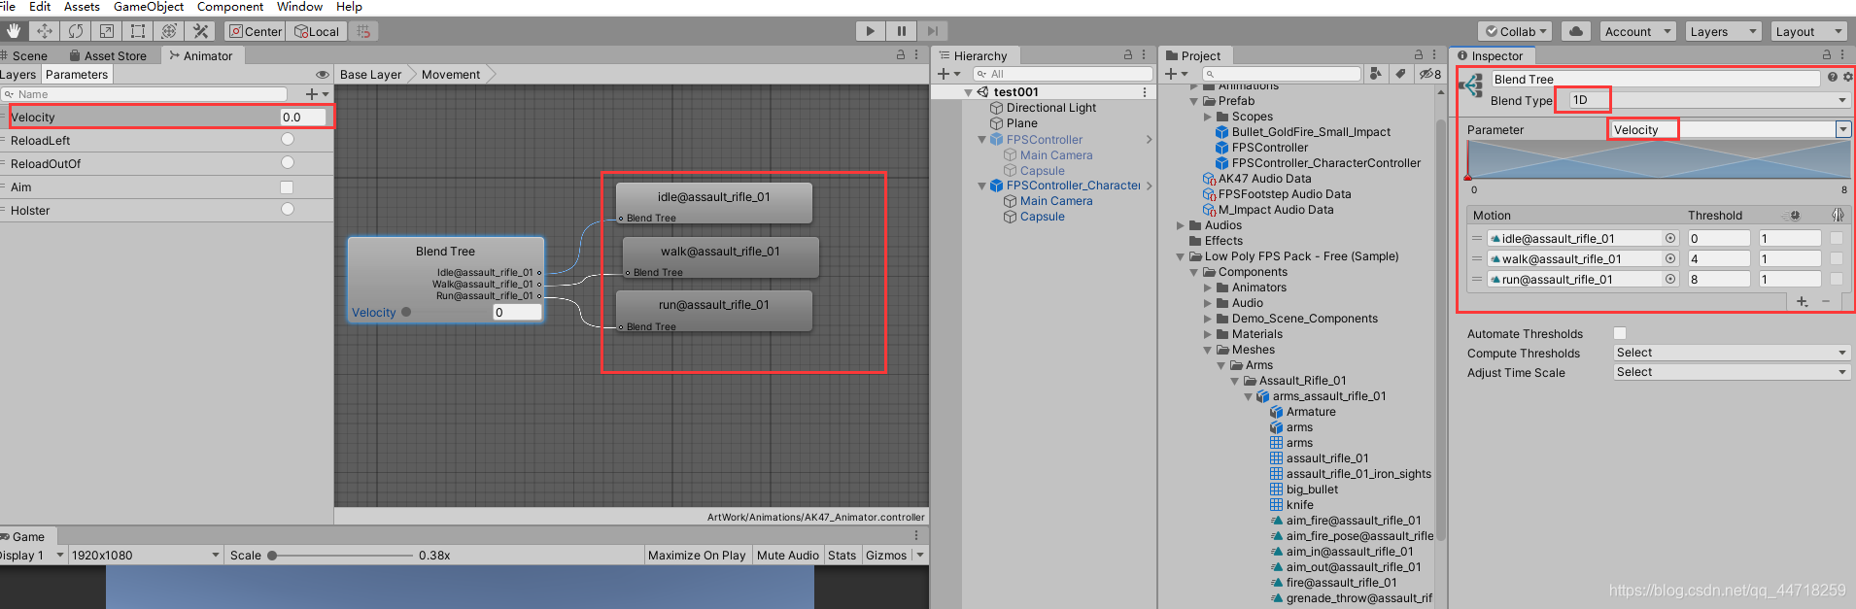This screenshot has height=609, width=1856.
Task: Adjust the Game view Scale slider
Action: click(340, 556)
